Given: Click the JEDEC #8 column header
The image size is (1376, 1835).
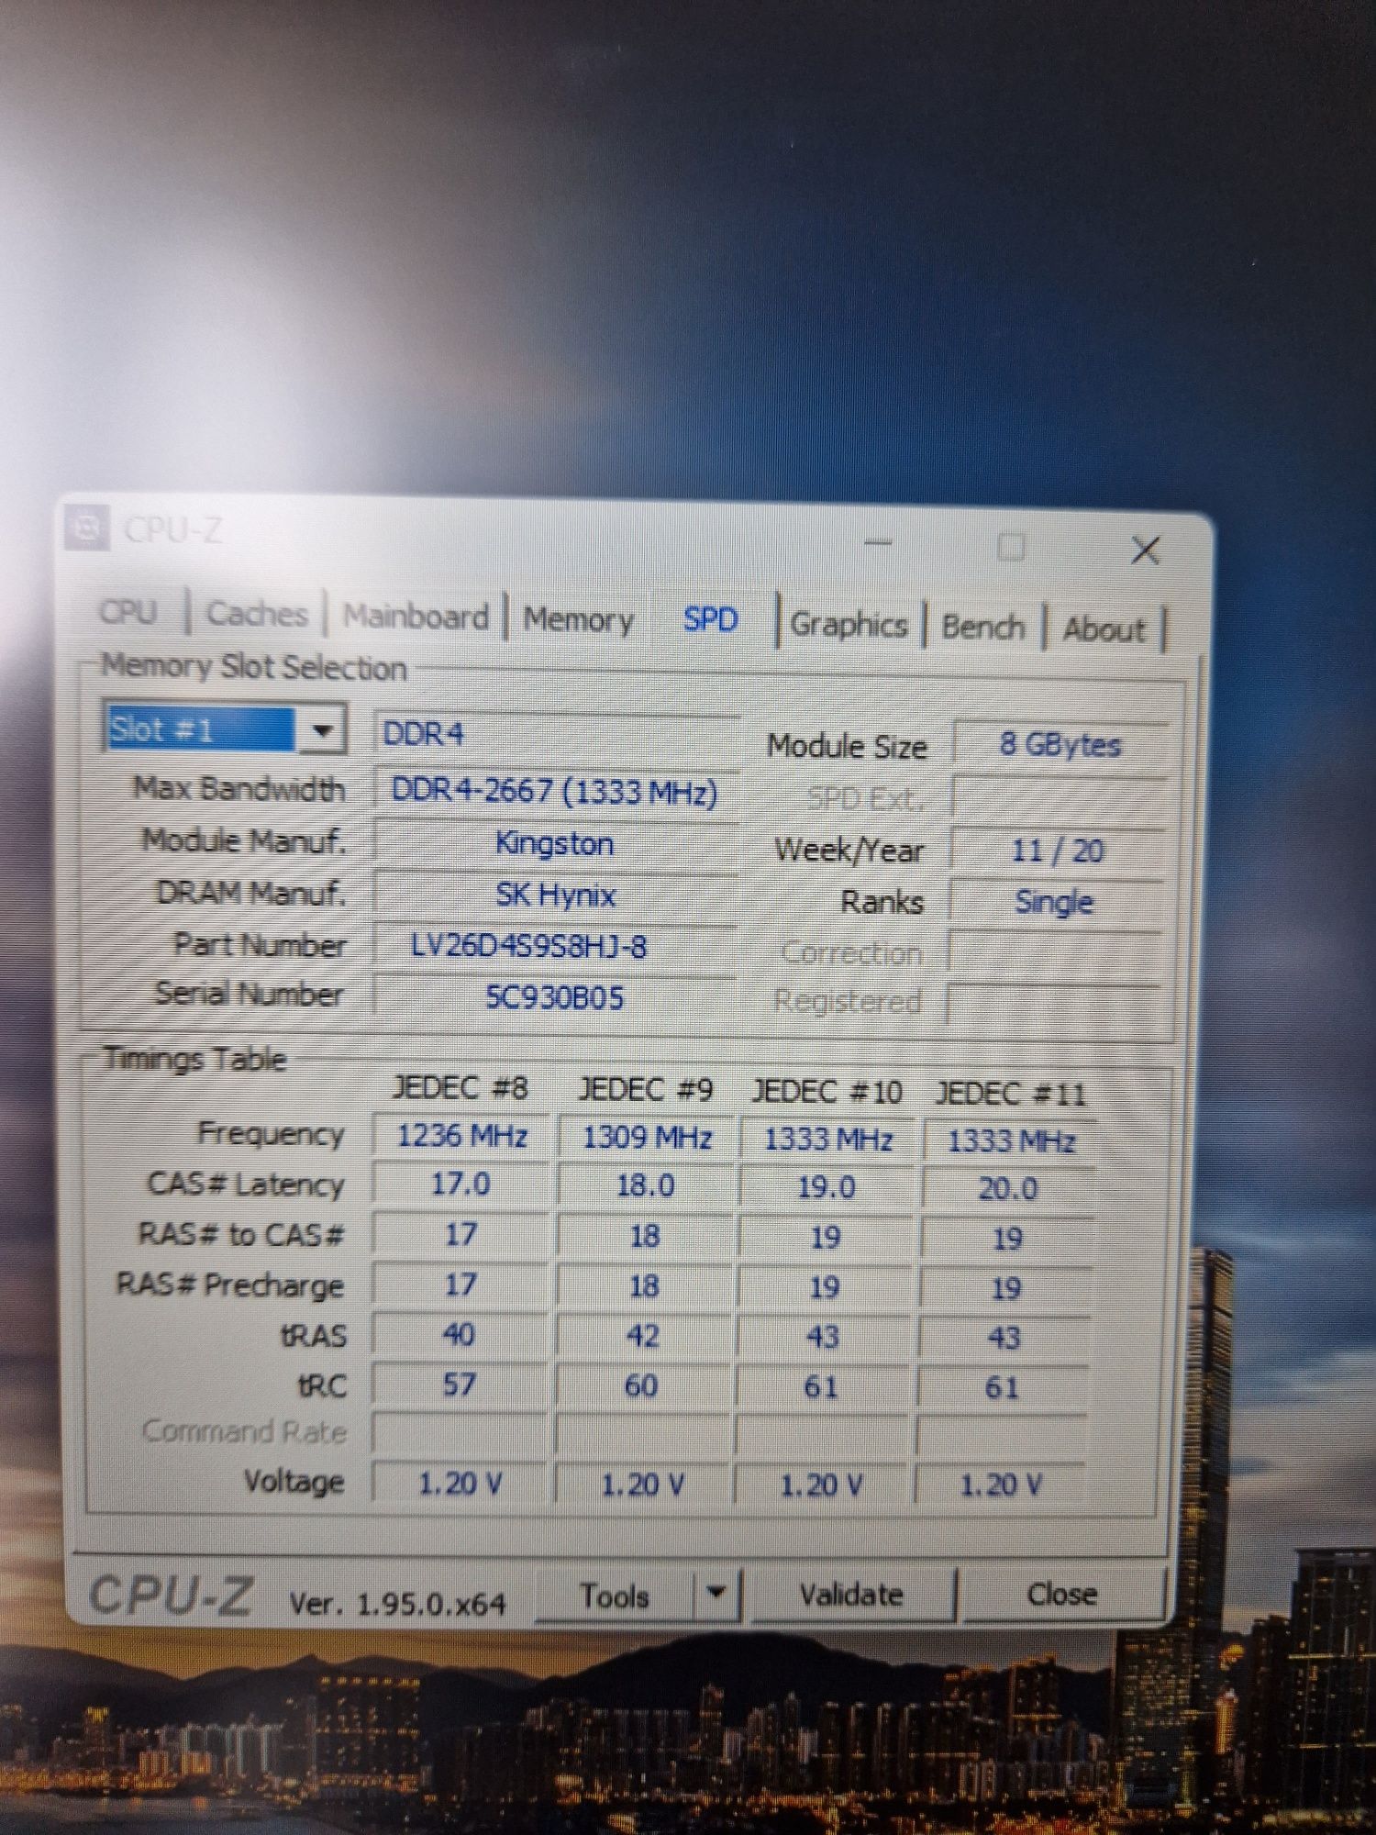Looking at the screenshot, I should [460, 1088].
